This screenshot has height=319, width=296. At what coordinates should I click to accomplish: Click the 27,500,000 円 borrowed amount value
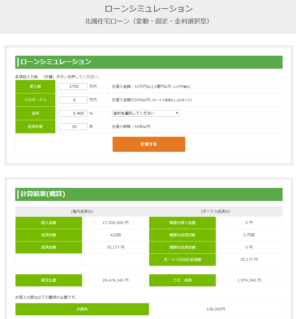click(116, 223)
